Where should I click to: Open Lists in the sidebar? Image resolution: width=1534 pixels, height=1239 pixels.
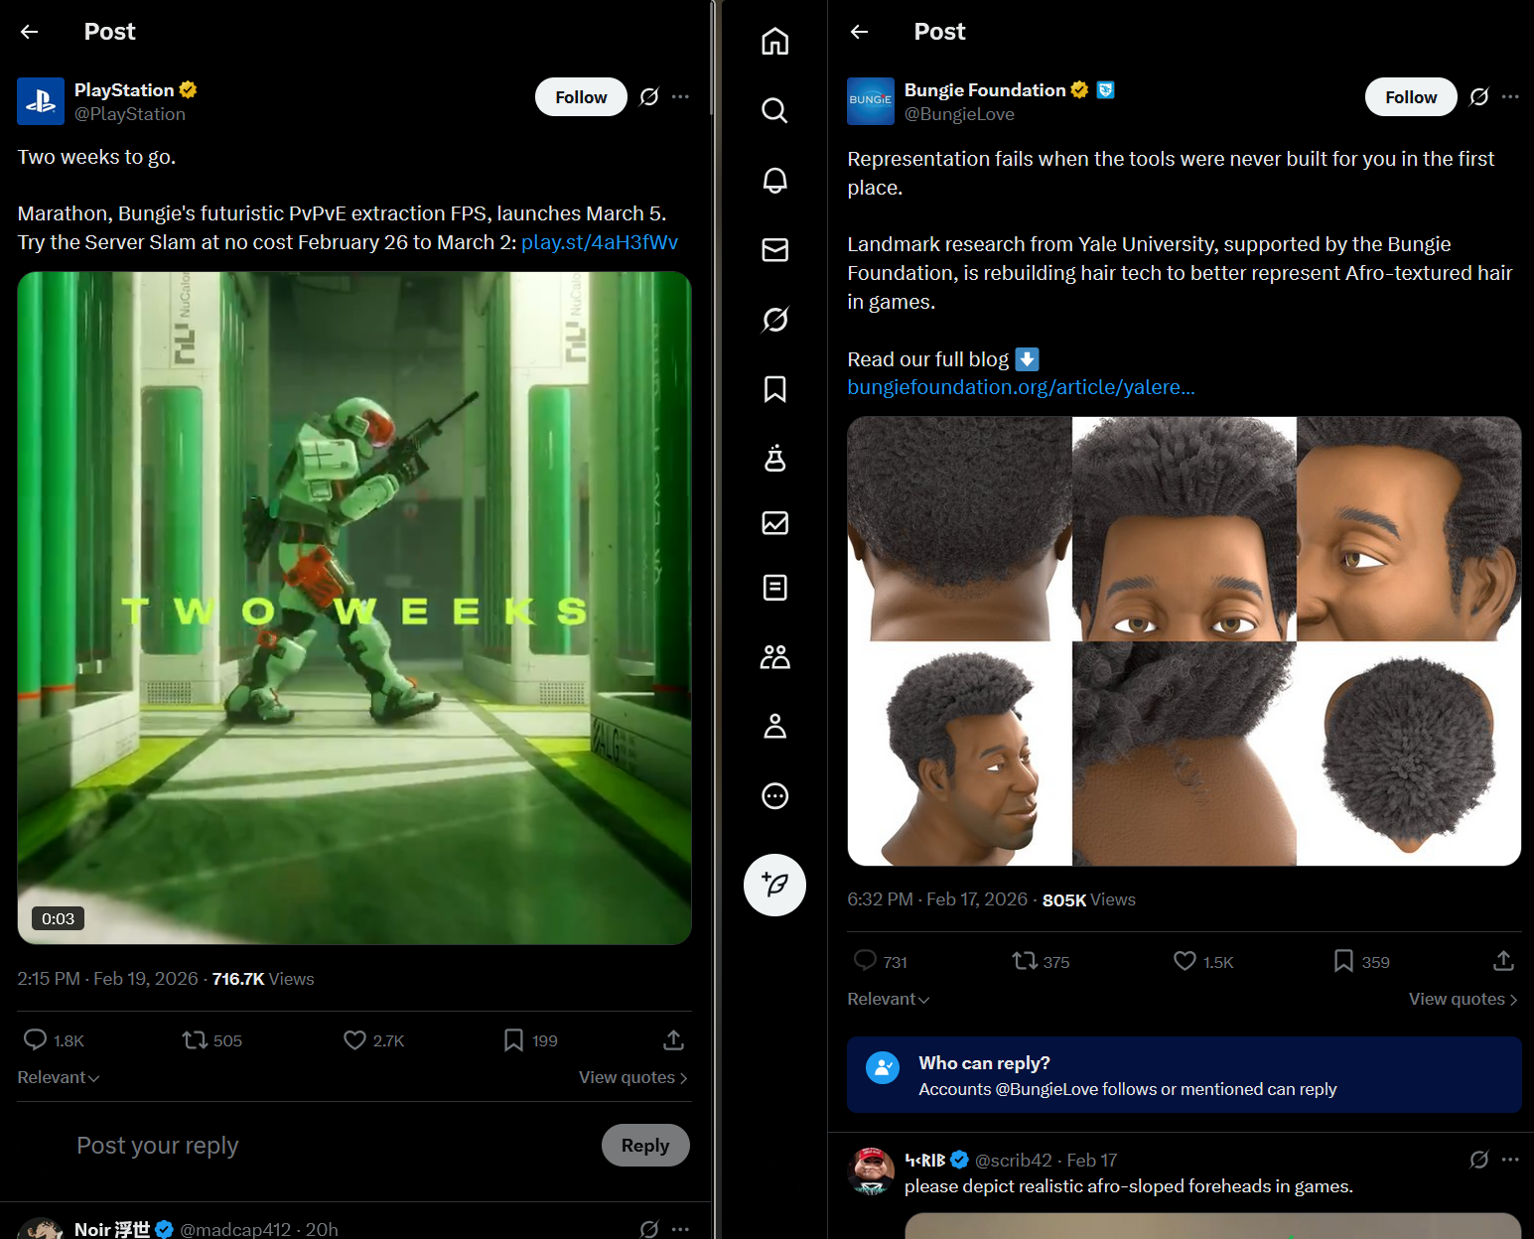pyautogui.click(x=775, y=588)
